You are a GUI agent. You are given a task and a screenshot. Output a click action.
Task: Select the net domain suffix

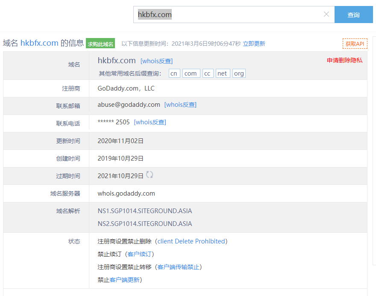(222, 73)
